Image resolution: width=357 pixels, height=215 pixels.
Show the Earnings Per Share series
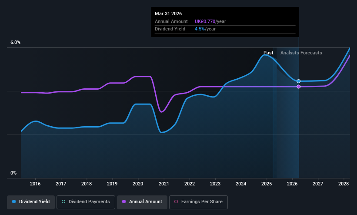pyautogui.click(x=198, y=202)
